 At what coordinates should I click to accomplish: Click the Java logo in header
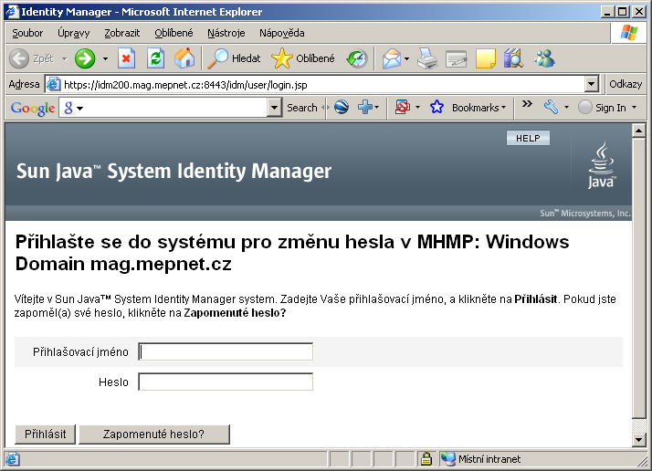pos(601,165)
